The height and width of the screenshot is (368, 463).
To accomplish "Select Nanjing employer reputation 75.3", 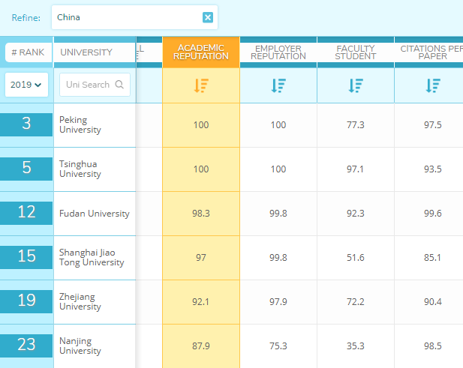I will 278,346.
